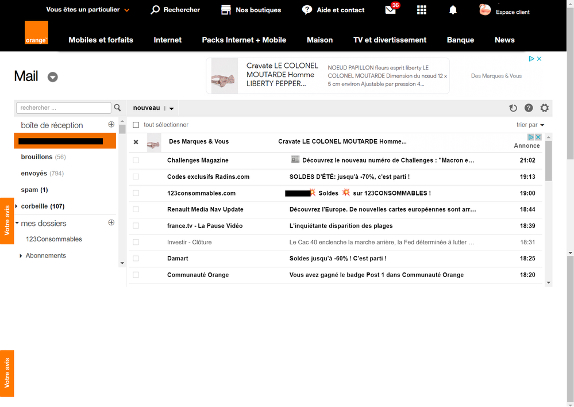Open the Internet menu

[x=167, y=40]
